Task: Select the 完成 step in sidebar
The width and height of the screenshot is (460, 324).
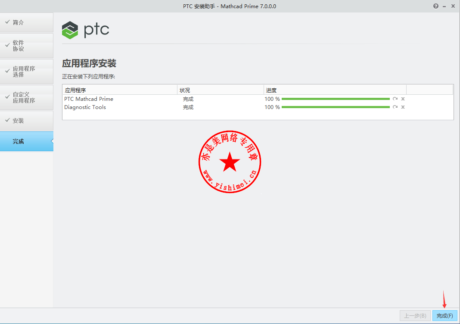Action: [27, 141]
